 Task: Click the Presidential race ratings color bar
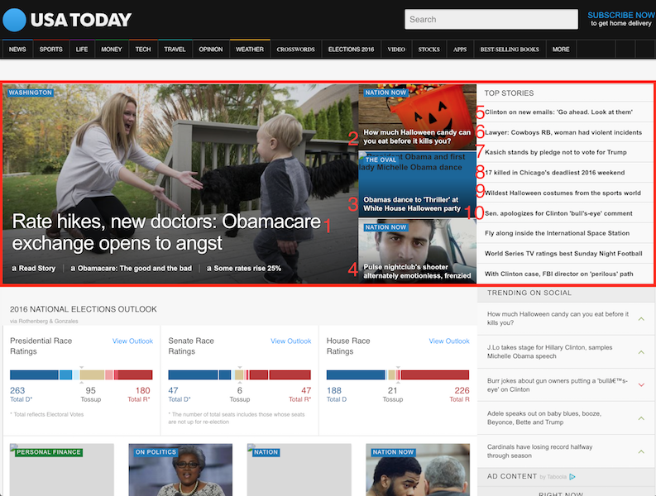(x=81, y=374)
